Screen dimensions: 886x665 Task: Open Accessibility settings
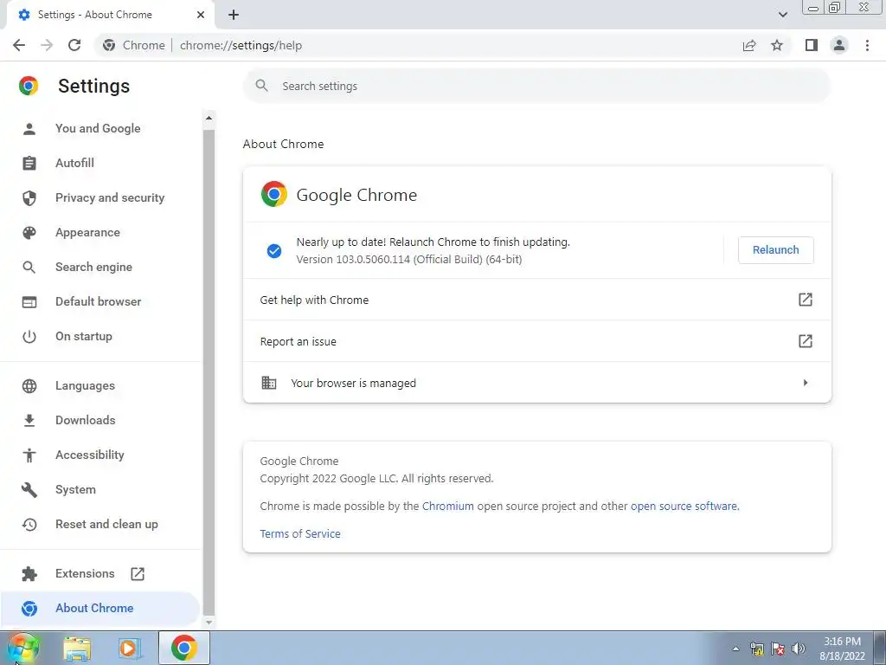point(89,455)
